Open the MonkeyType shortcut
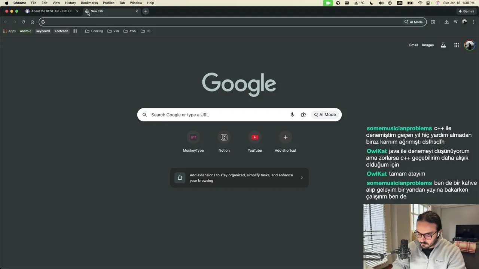The width and height of the screenshot is (479, 269). point(193,142)
